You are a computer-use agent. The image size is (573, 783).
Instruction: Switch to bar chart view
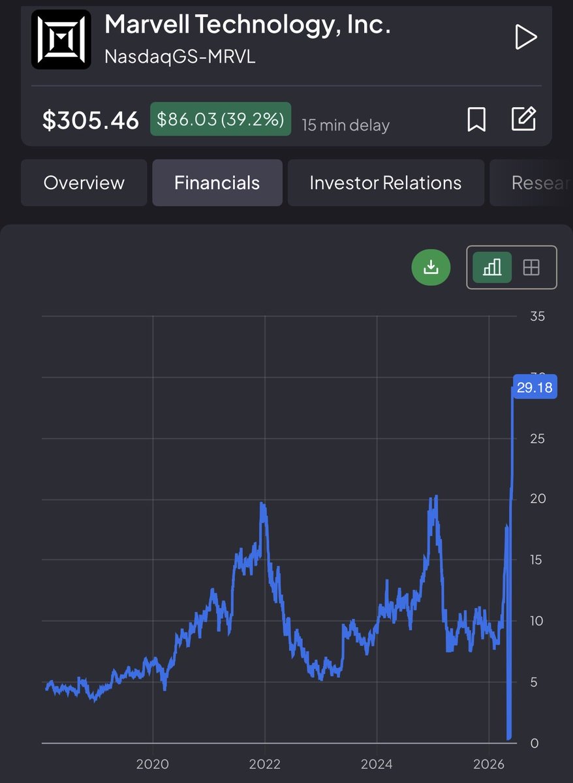(492, 267)
